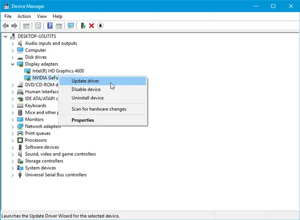Choose Uninstall device from context menu
300x220 pixels.
pos(103,98)
